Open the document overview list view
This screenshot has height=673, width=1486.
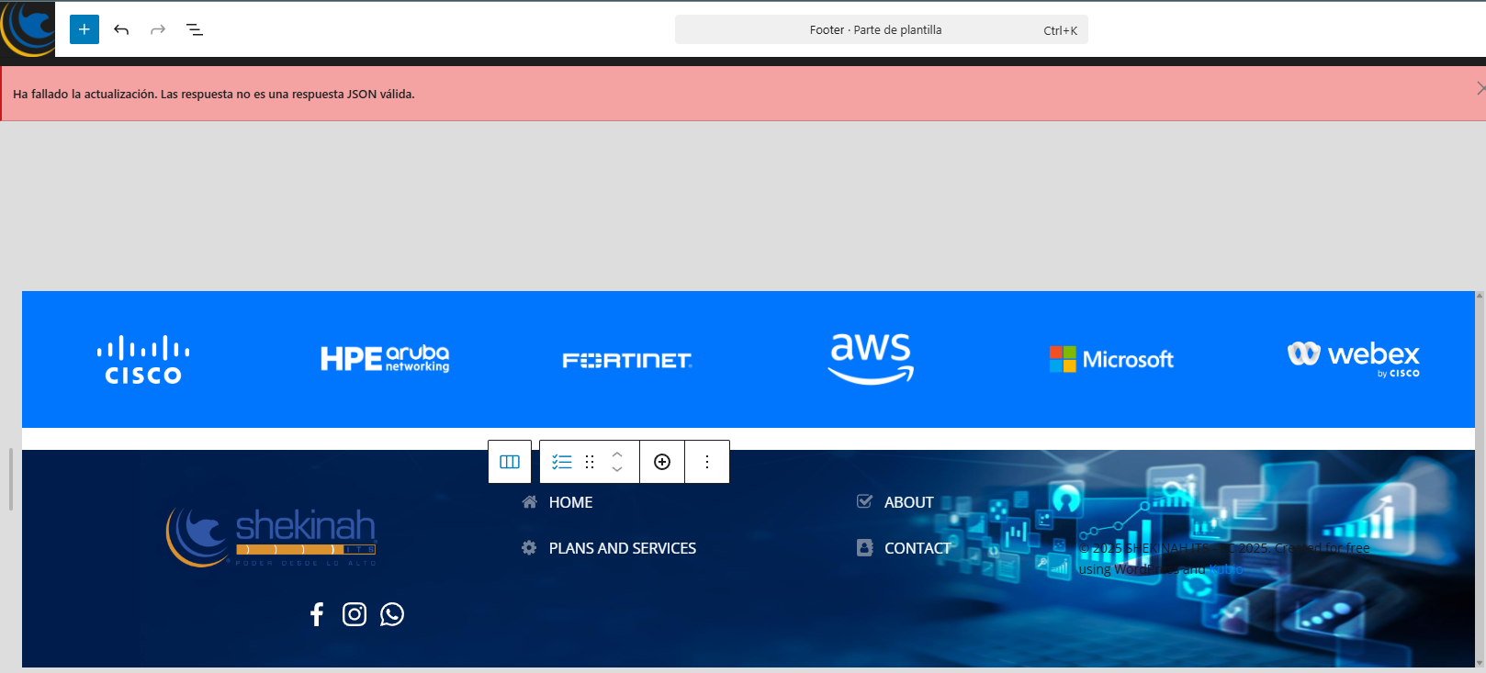click(x=195, y=29)
